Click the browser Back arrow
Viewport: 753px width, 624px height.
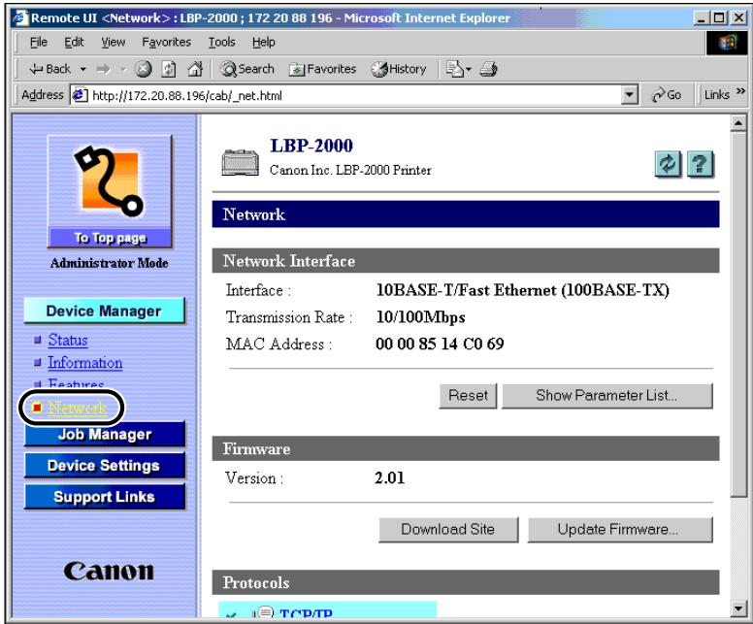point(49,69)
